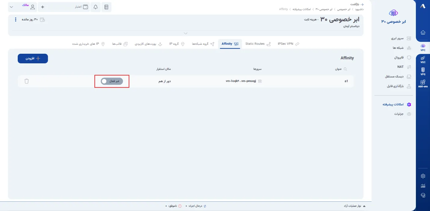
Task: Open NAT in the side menu
Action: [x=404, y=67]
